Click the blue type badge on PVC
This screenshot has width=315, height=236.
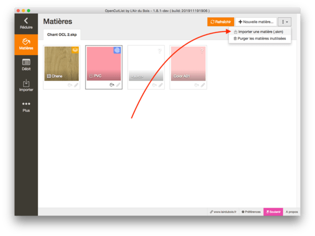(x=117, y=50)
